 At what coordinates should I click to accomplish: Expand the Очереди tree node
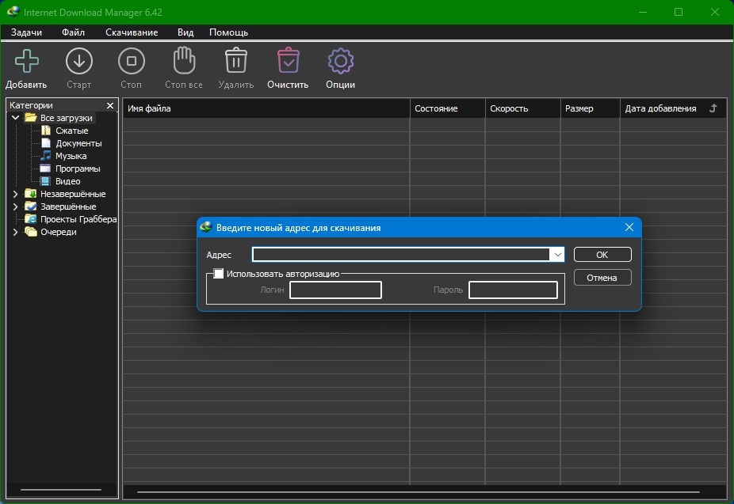15,232
